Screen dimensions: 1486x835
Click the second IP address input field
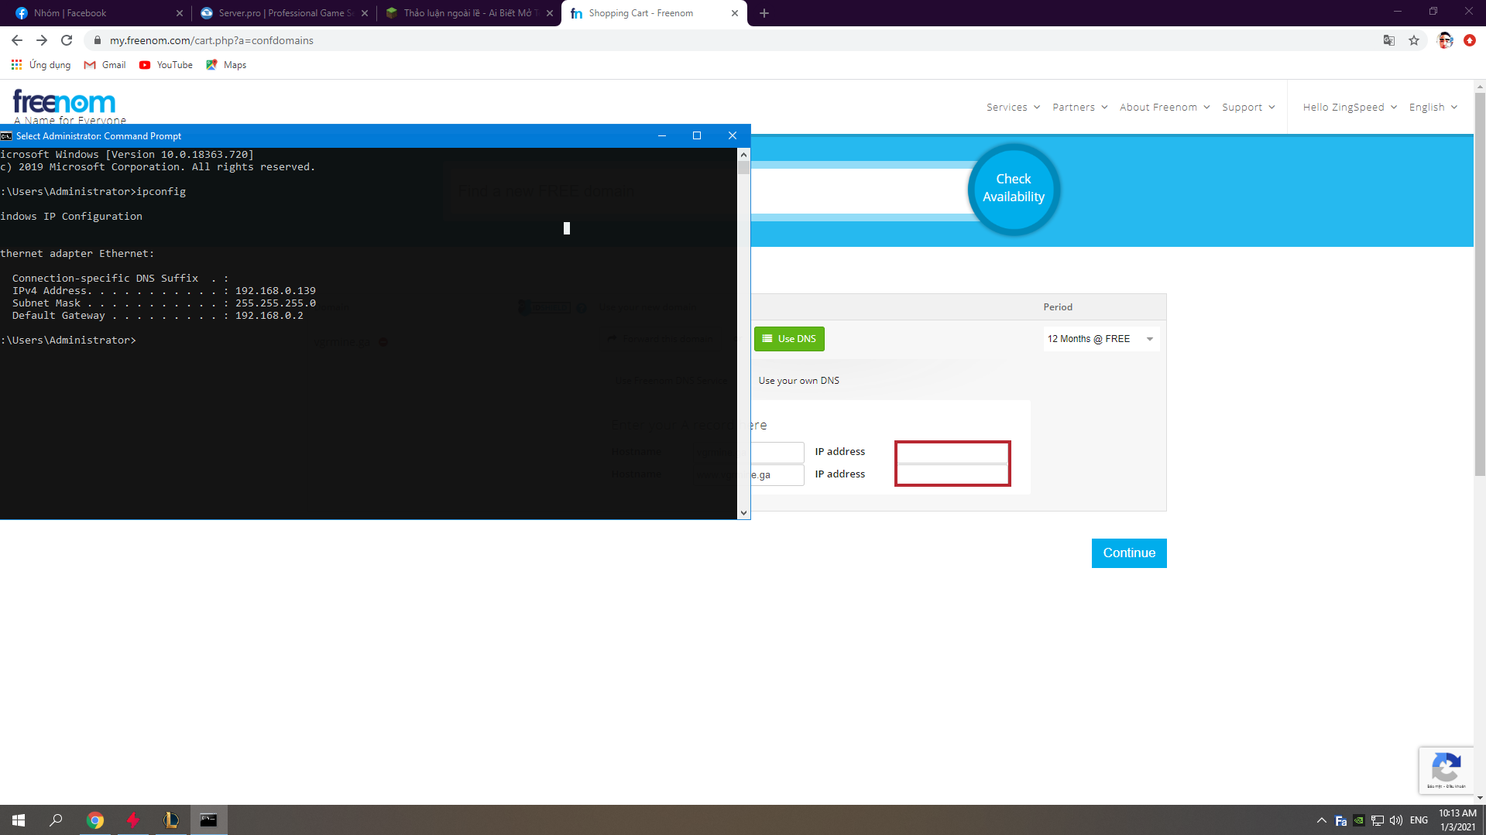pyautogui.click(x=952, y=474)
